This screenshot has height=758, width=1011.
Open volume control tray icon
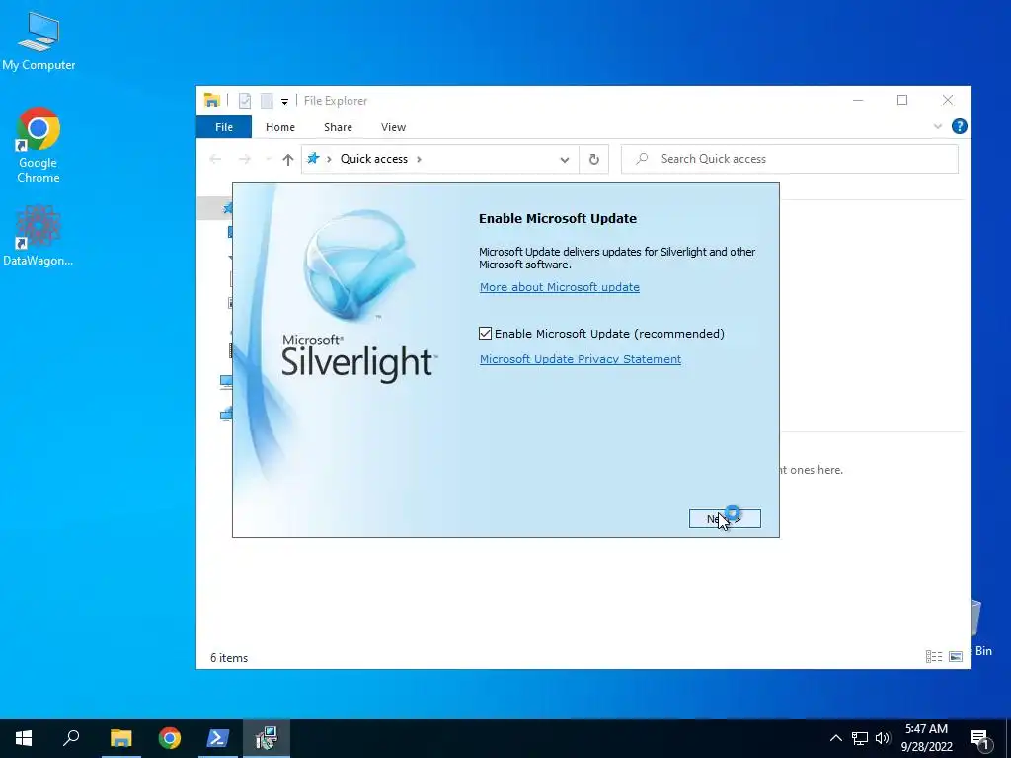pos(883,738)
